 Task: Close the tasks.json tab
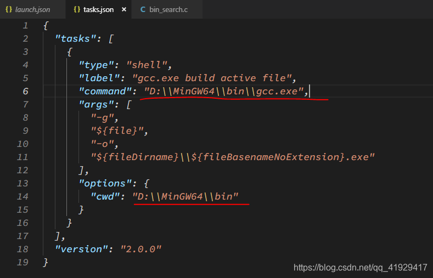click(124, 9)
